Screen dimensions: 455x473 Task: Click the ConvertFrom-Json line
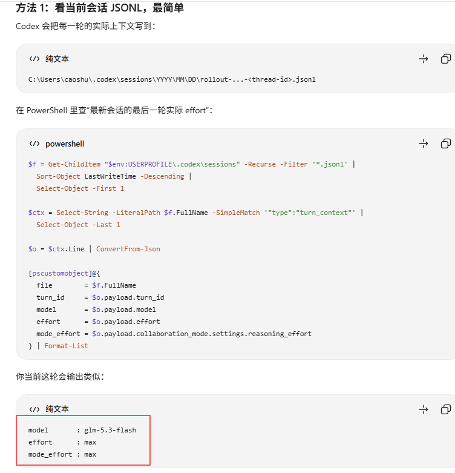[94, 249]
